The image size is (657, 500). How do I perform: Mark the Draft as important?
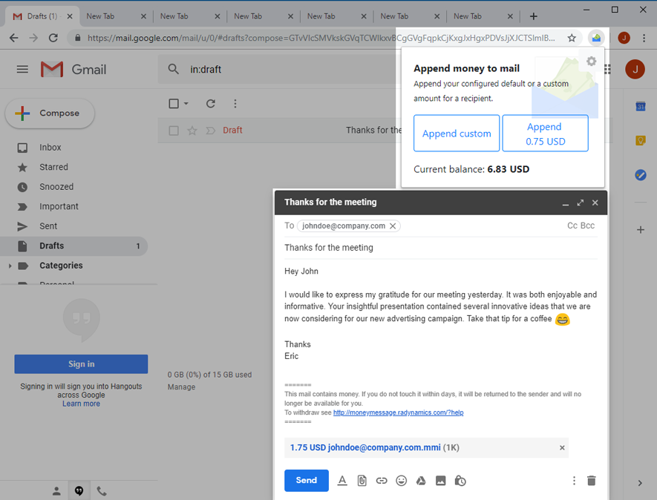[x=211, y=131]
